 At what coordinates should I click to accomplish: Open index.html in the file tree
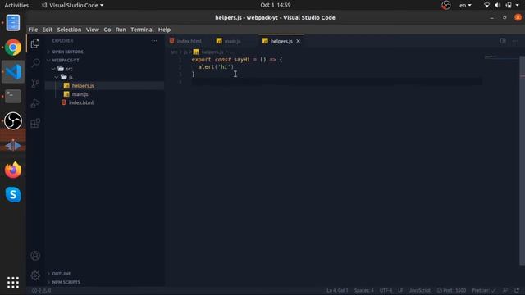coord(81,102)
